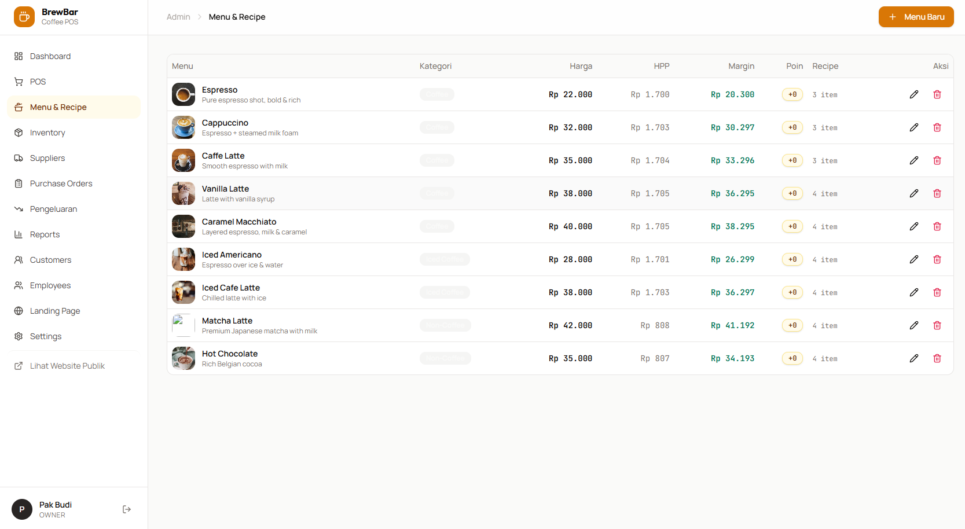Remove Caffe Latte using trash icon
The image size is (965, 529).
[x=937, y=160]
